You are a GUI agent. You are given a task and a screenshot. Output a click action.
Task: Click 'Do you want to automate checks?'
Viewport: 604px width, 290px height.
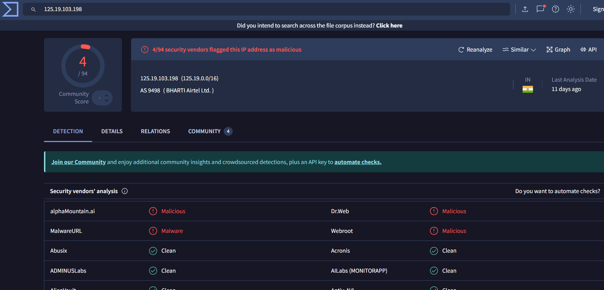pos(558,191)
